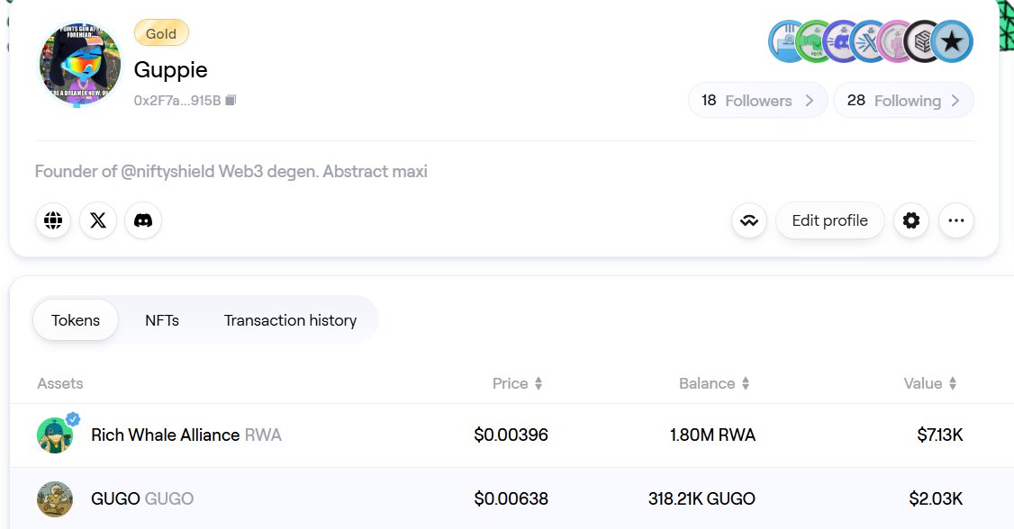Open settings via the gear icon
1014x529 pixels.
pyautogui.click(x=911, y=220)
